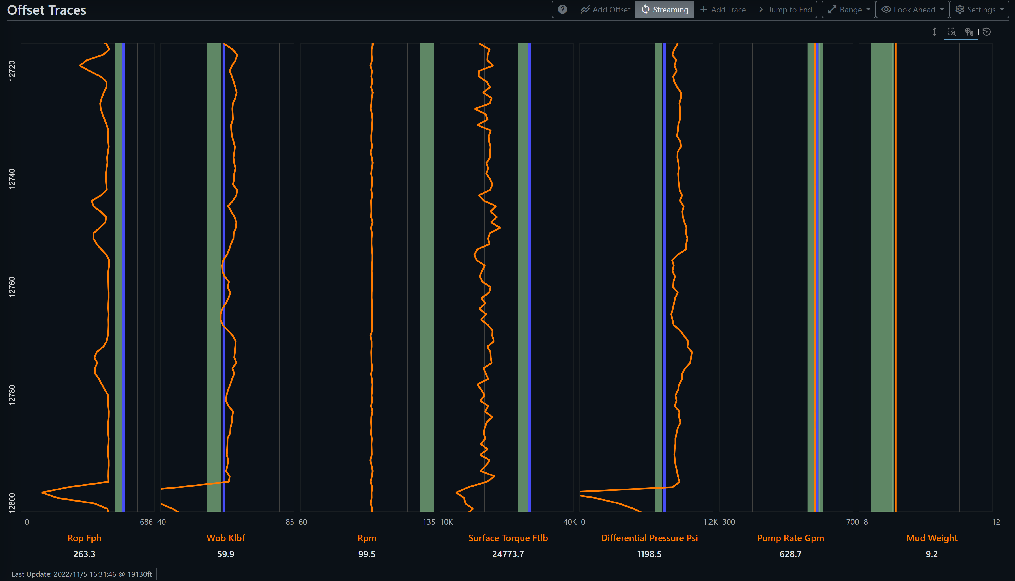Screen dimensions: 1015x581
Task: Click the 12740 depth axis label
Action: point(12,178)
